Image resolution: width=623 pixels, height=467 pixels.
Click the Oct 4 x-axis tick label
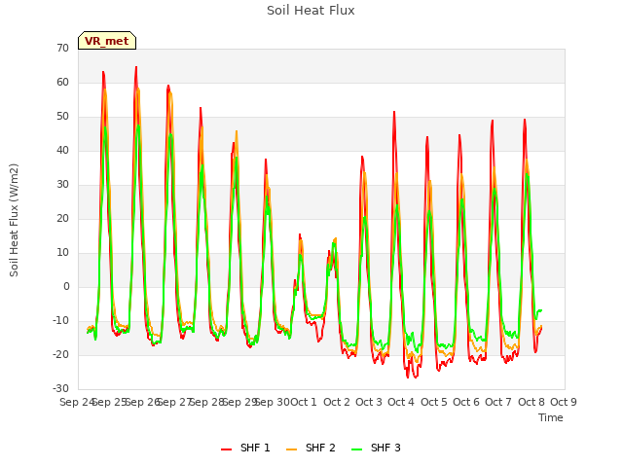coord(401,402)
